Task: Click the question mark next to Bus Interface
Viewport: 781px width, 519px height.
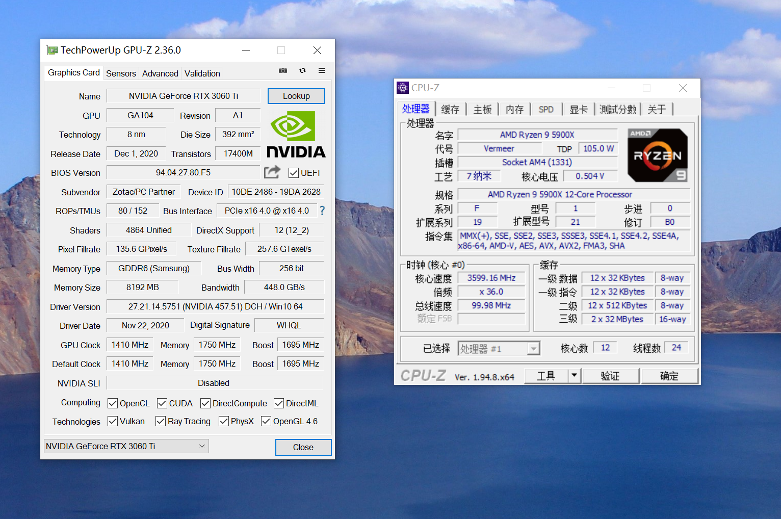Action: pyautogui.click(x=322, y=210)
